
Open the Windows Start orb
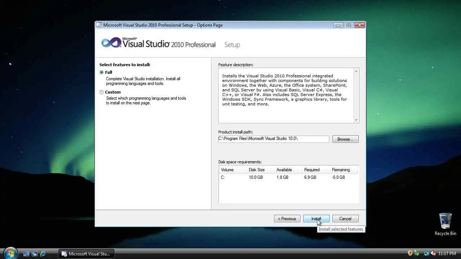click(10, 253)
